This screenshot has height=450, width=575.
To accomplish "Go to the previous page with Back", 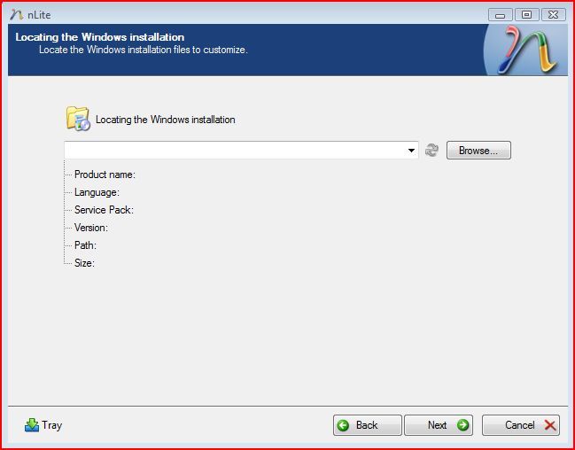I will [x=368, y=425].
